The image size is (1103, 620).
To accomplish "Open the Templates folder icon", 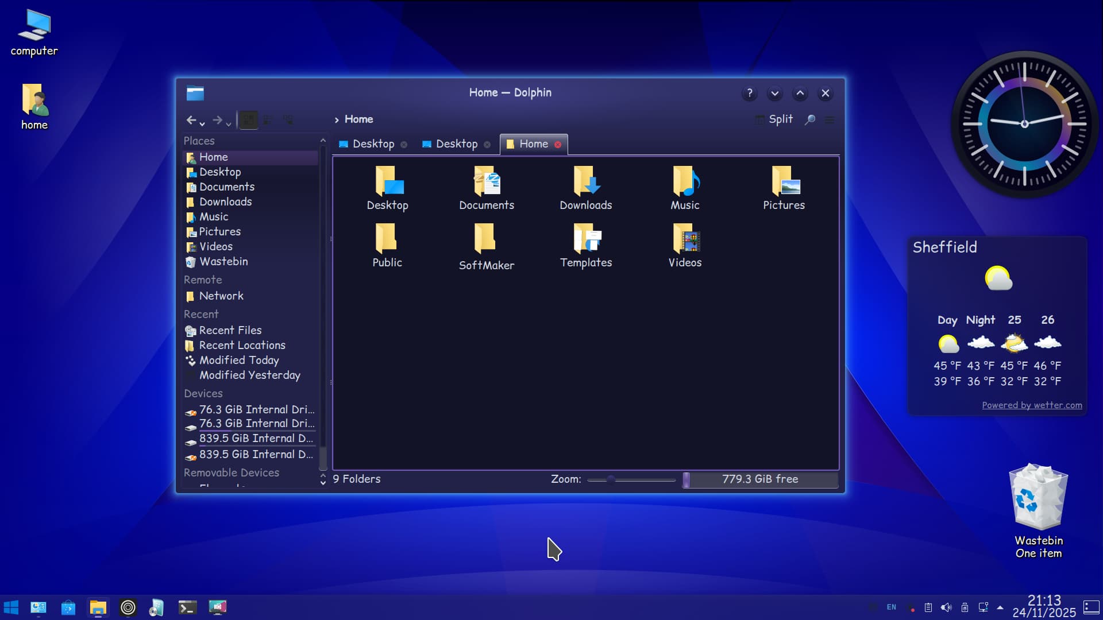I will click(585, 239).
